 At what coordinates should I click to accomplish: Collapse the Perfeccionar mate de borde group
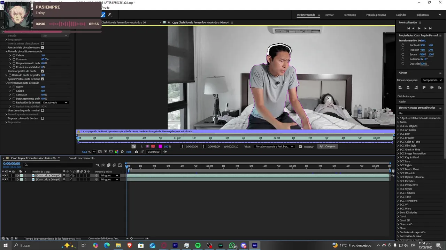7,83
